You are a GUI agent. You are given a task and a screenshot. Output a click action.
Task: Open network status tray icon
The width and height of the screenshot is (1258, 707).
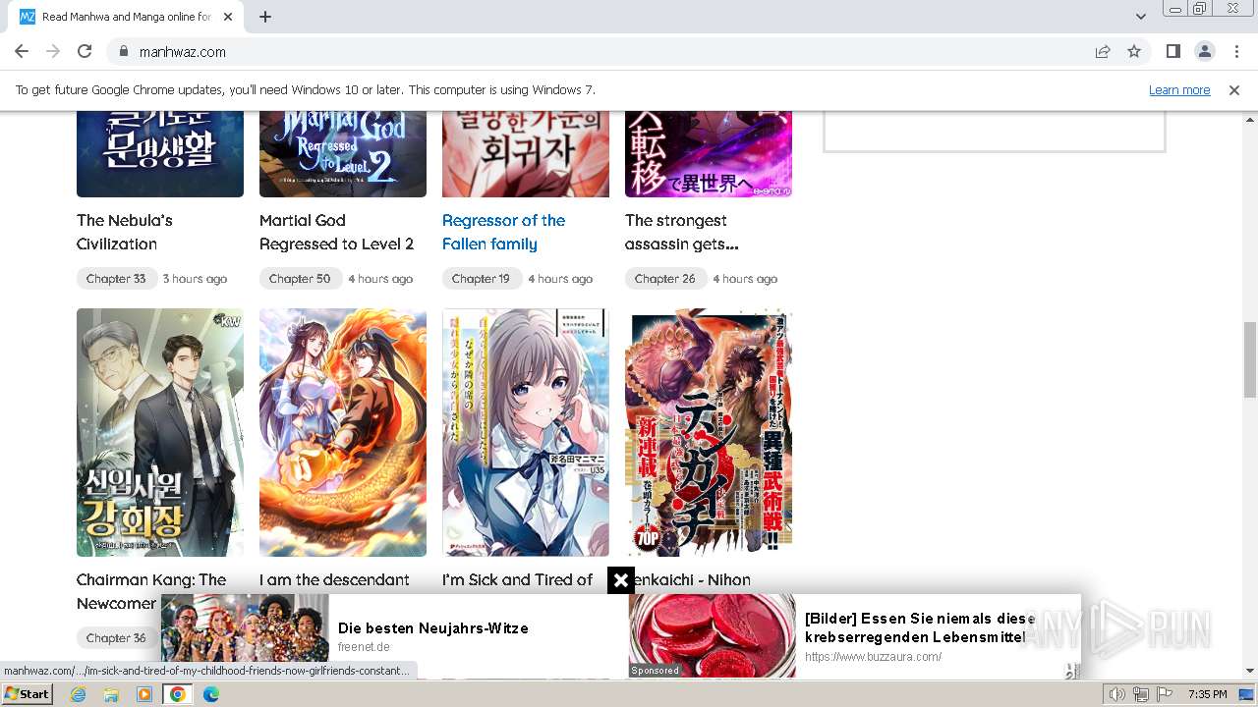tap(1141, 694)
